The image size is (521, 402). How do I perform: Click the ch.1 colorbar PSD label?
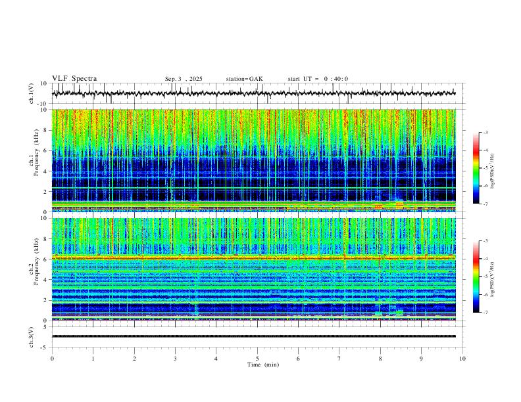point(492,171)
